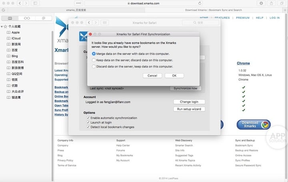Click Run setup wizard button
This screenshot has width=288, height=182.
tap(189, 109)
